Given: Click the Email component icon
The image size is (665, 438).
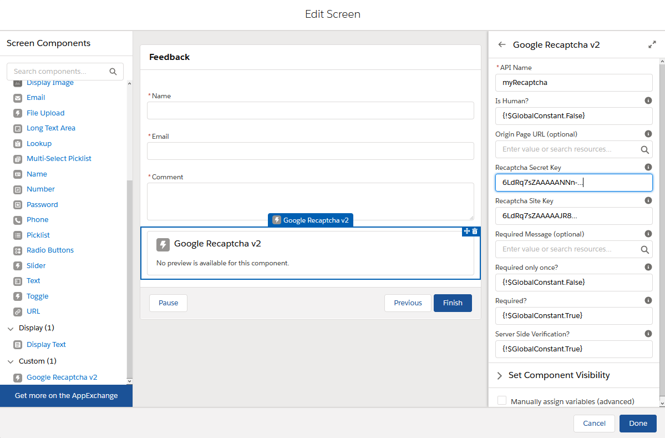Looking at the screenshot, I should point(18,98).
